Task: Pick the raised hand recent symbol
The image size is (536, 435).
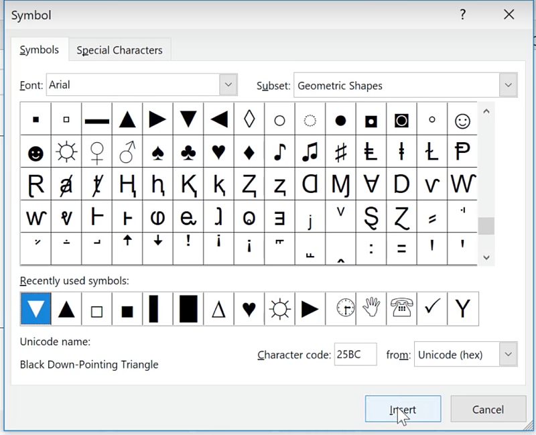Action: point(371,309)
